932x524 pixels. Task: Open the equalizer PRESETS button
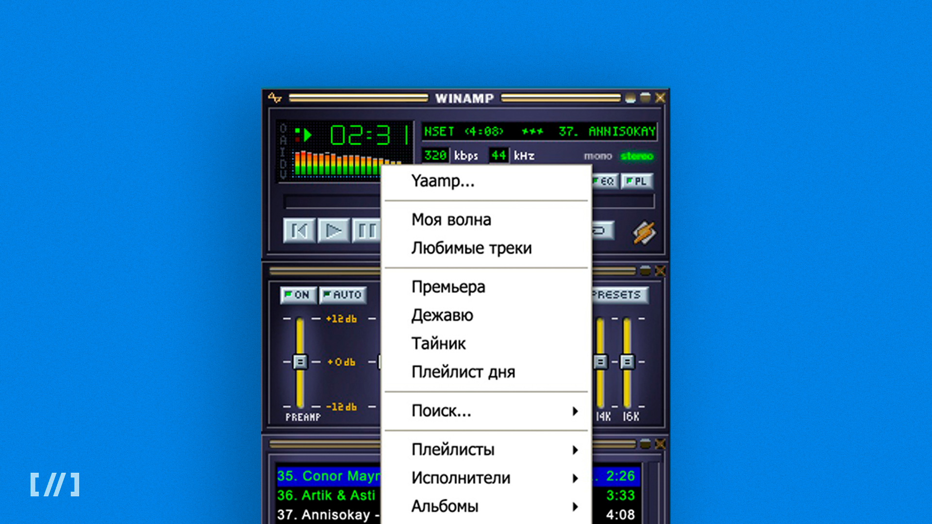click(x=620, y=295)
